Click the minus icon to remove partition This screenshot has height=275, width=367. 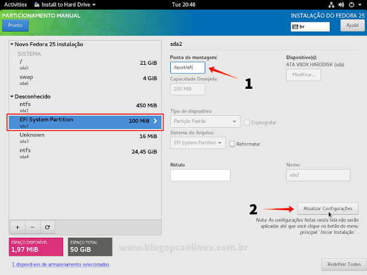pyautogui.click(x=33, y=227)
